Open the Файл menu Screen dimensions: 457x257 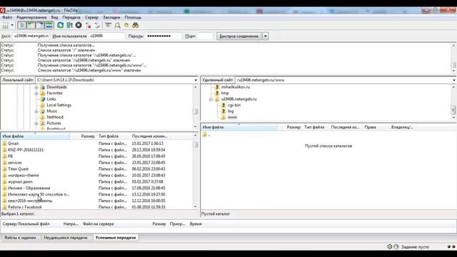click(x=7, y=17)
